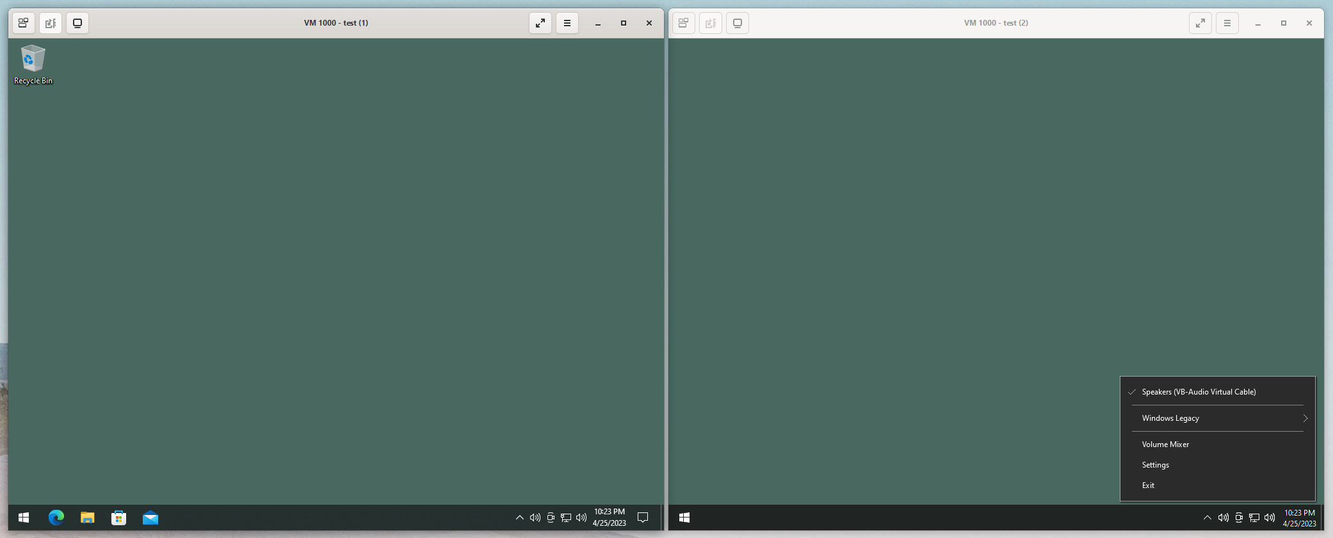Viewport: 1333px width, 538px height.
Task: Open the hamburger menu in test (2) window
Action: [x=1227, y=23]
